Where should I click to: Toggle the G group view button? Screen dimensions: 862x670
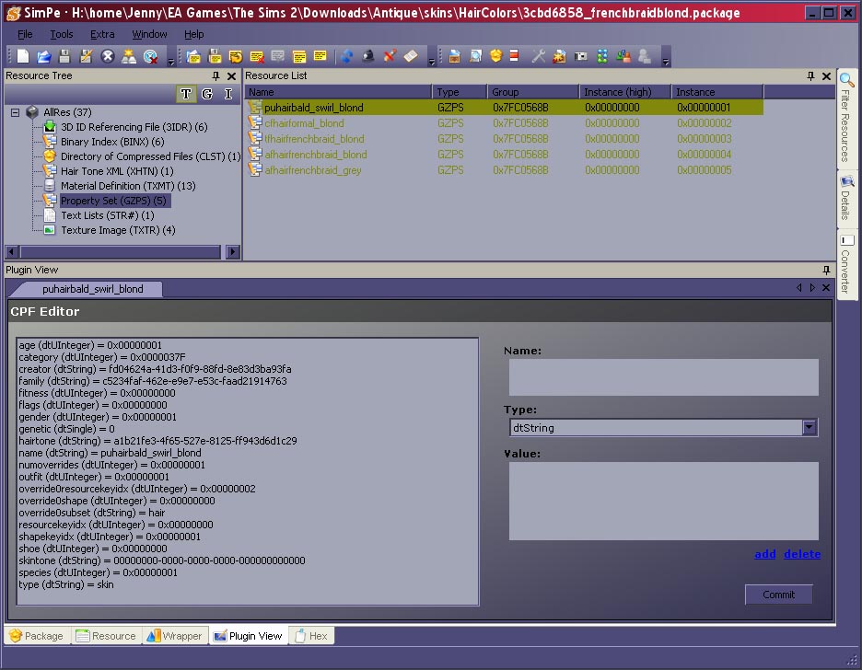coord(207,94)
